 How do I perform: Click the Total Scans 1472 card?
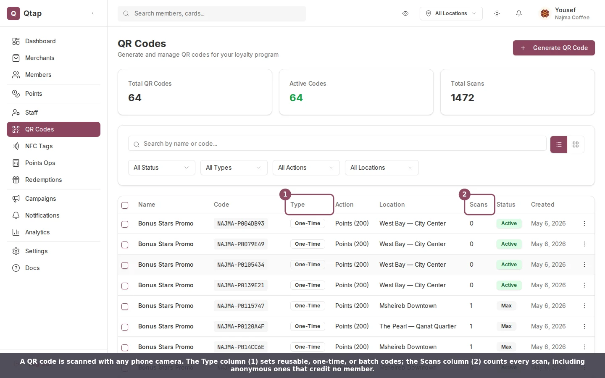point(518,92)
